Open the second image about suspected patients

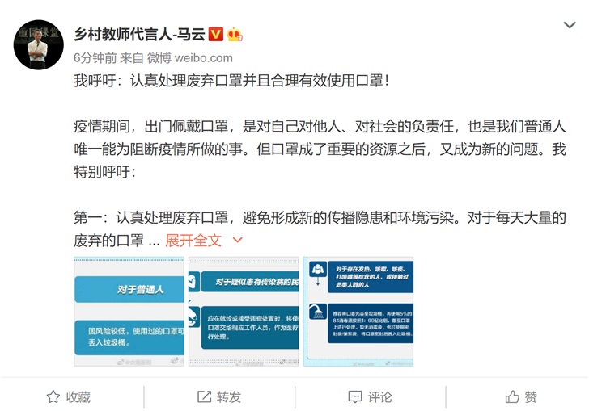click(244, 311)
